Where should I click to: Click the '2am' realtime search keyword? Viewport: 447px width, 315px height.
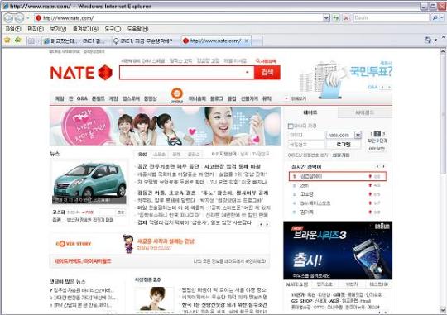pos(304,185)
